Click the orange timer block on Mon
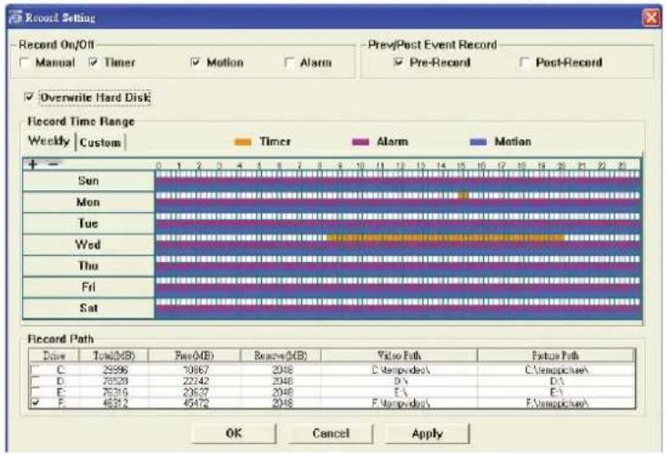The width and height of the screenshot is (666, 454). coord(463,196)
